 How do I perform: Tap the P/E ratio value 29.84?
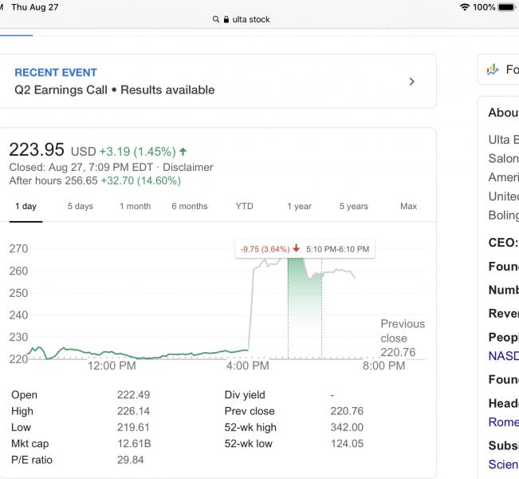pos(131,460)
